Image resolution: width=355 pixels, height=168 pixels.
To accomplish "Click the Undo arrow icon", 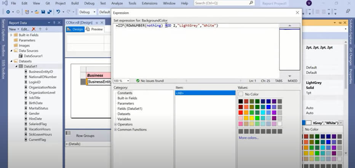I will [x=58, y=12].
